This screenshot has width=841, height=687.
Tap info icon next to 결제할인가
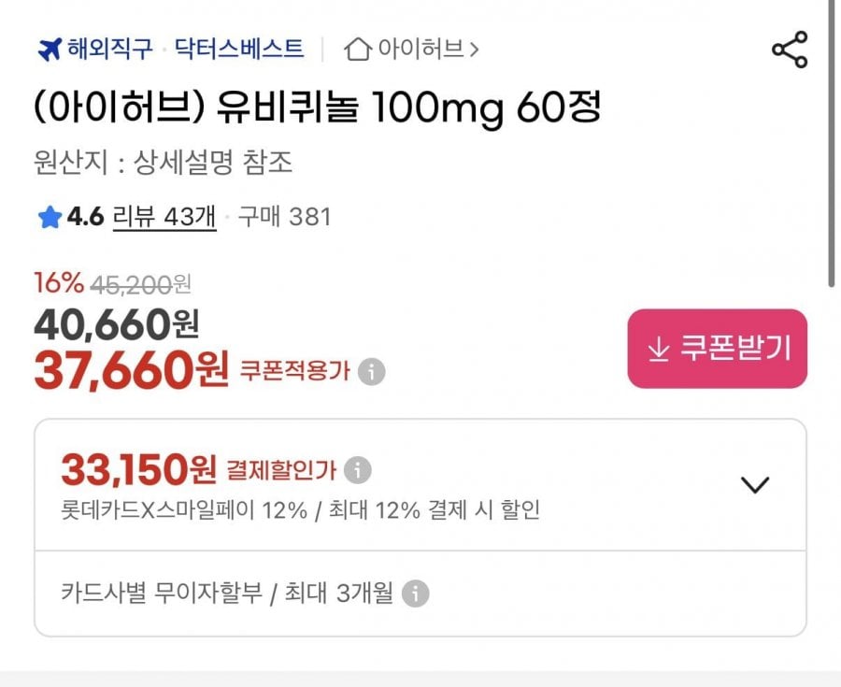pyautogui.click(x=357, y=469)
